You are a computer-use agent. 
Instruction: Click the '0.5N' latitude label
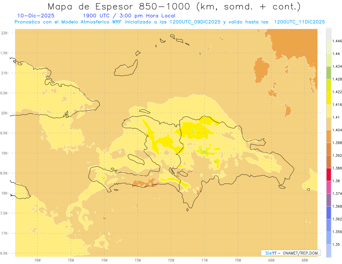(4, 93)
